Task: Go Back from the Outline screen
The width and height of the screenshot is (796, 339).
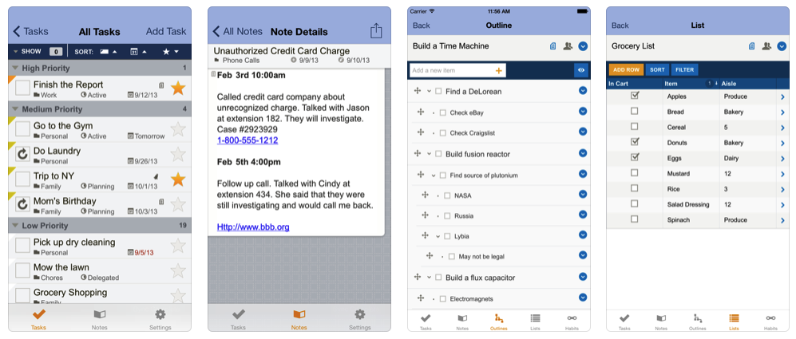Action: click(x=421, y=26)
